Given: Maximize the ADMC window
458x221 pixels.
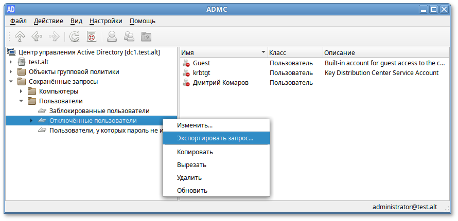Looking at the screenshot, I should 434,10.
